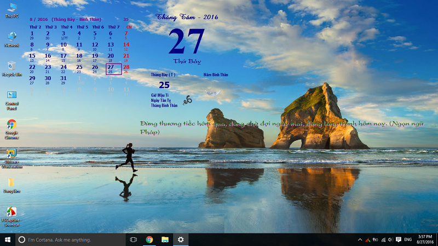Click the large 'Tháng Tám - 2016' heading

point(187,17)
